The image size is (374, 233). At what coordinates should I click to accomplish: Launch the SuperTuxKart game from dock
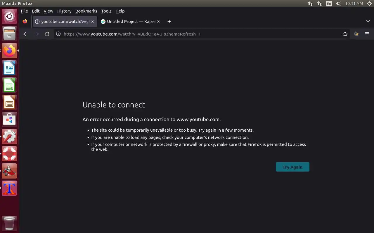[x=9, y=171]
